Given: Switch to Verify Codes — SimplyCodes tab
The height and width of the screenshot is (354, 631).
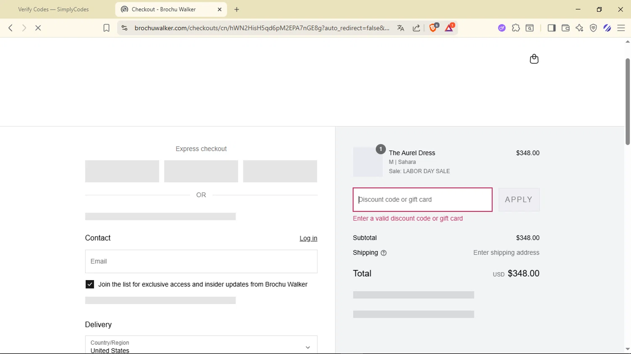Looking at the screenshot, I should point(53,9).
